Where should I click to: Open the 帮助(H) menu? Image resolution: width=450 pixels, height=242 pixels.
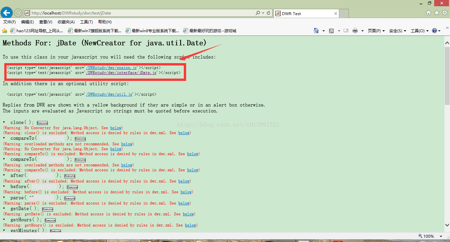pos(105,22)
